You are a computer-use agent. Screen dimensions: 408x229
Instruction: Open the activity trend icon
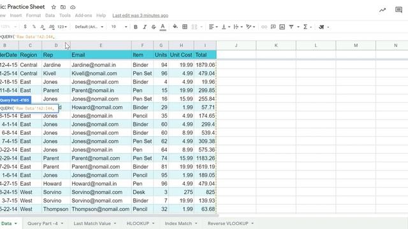(x=382, y=10)
